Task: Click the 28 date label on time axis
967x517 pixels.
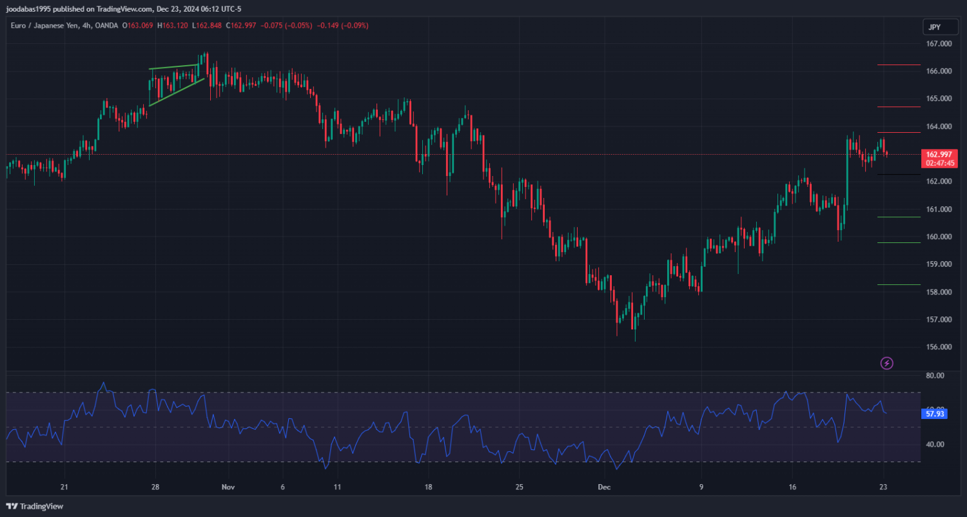Action: point(155,487)
